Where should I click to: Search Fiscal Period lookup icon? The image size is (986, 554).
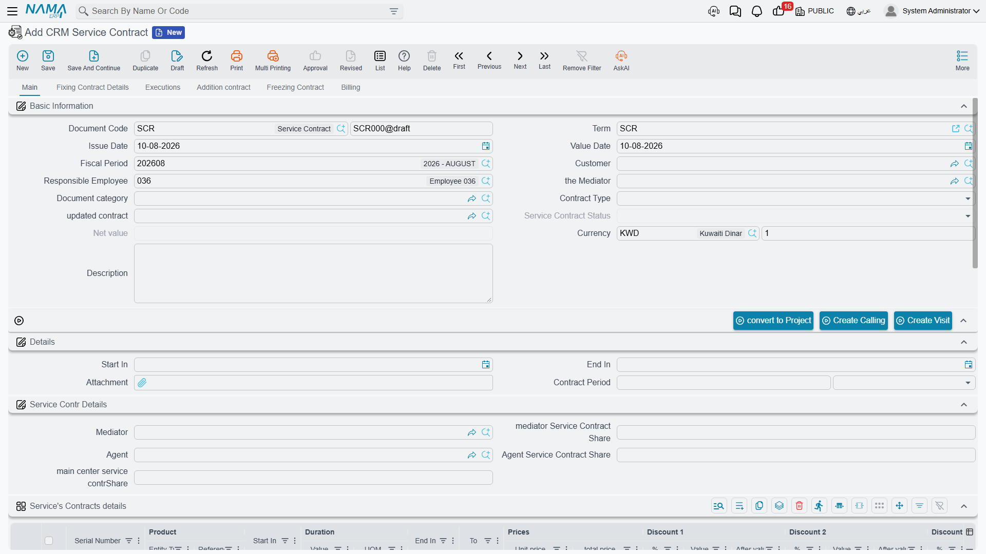point(486,164)
